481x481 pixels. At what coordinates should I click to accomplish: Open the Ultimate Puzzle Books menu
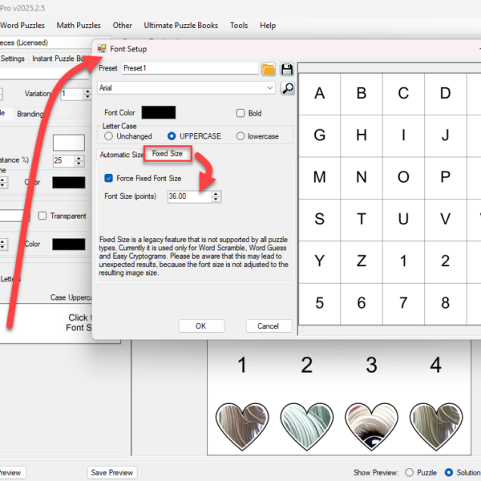pos(180,26)
